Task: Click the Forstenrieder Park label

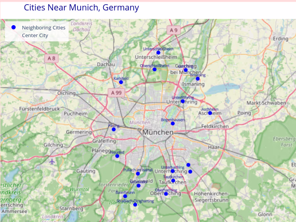Action: click(113, 188)
